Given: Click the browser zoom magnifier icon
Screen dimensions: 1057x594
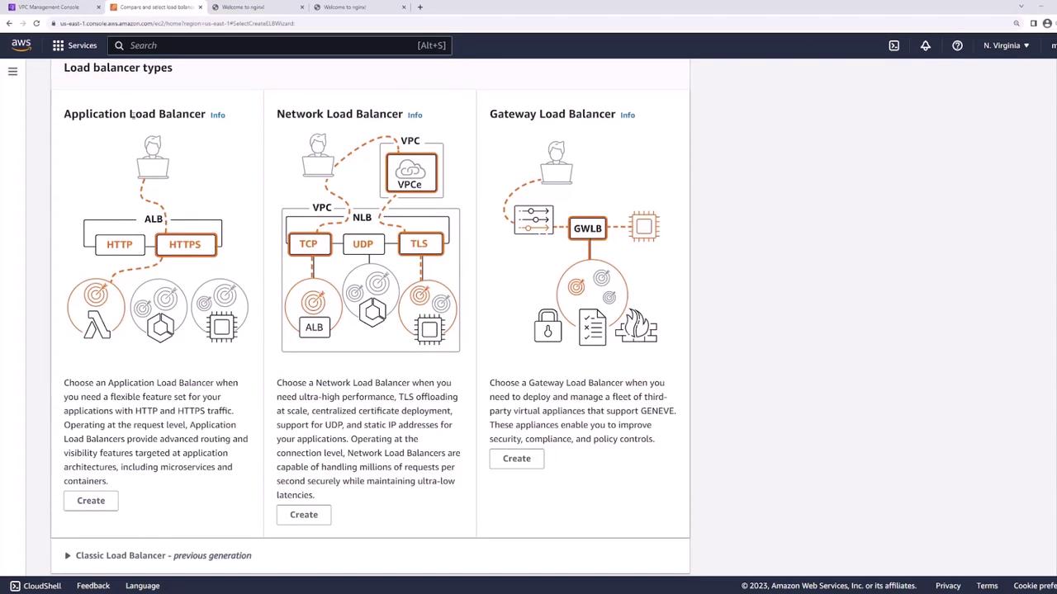Looking at the screenshot, I should coord(1017,23).
